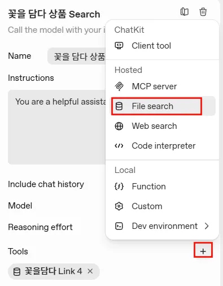Screen dimensions: 223x286
Task: Click the Local section header
Action: coord(125,170)
